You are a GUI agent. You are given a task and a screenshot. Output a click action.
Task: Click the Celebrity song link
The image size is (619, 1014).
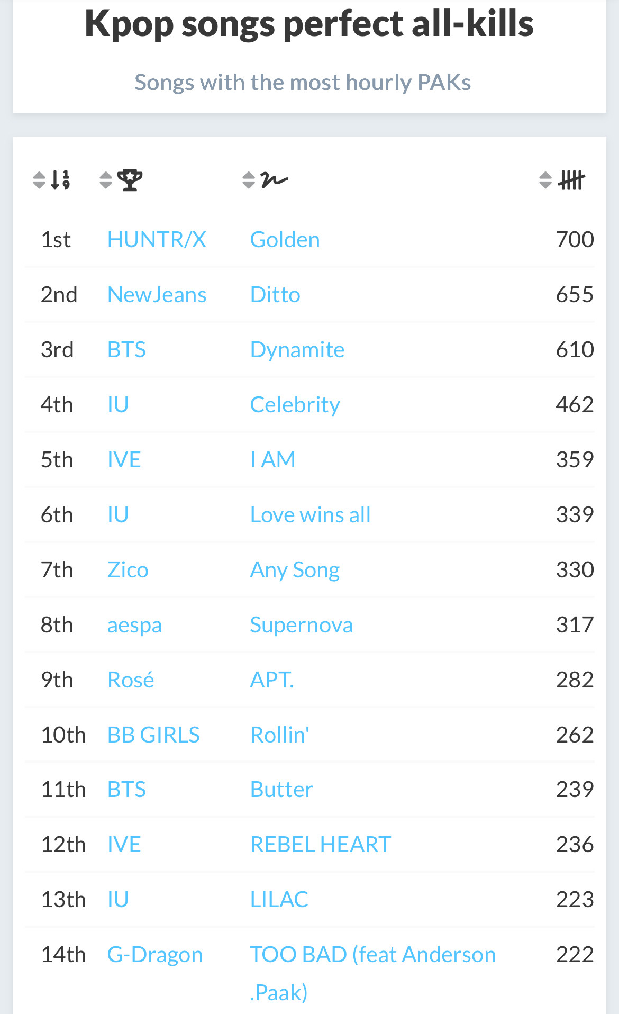pos(295,405)
